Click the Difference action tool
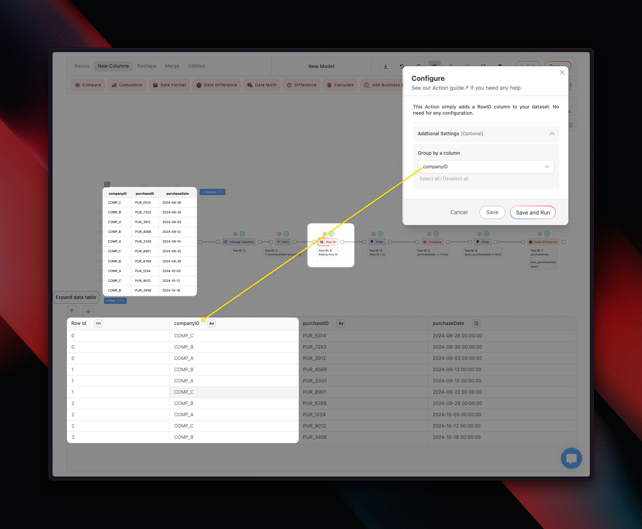 [x=302, y=85]
